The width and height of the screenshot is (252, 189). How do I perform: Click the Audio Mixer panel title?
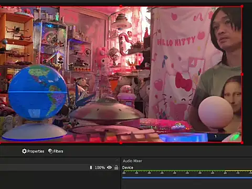point(132,161)
